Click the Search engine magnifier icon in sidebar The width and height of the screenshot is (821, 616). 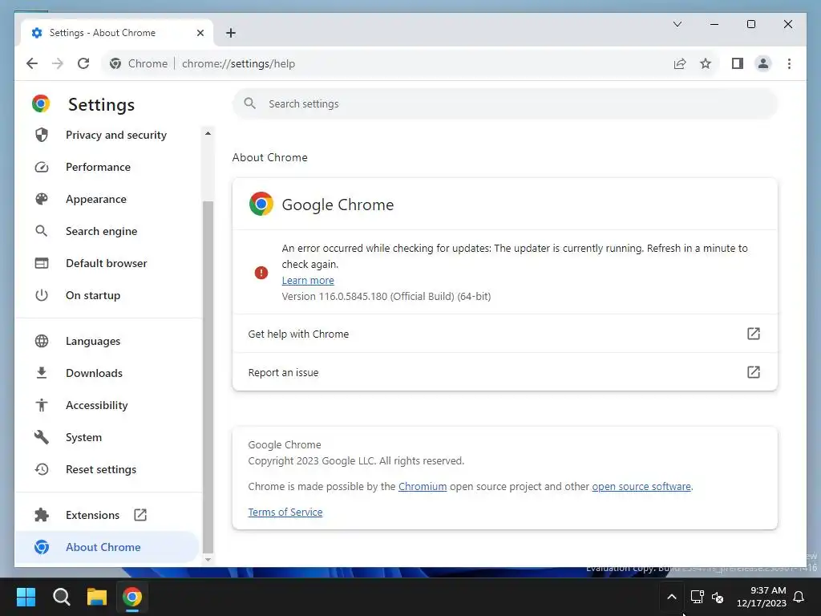point(42,231)
